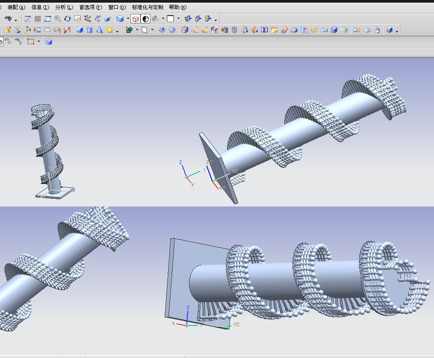Open the 装配(A) menu

click(16, 7)
